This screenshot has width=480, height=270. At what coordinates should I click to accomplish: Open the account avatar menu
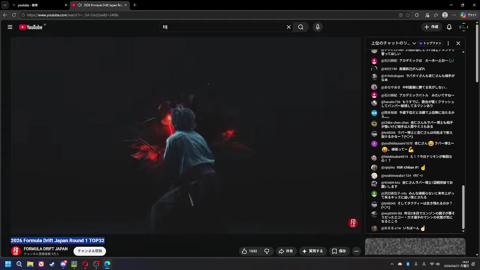[464, 27]
